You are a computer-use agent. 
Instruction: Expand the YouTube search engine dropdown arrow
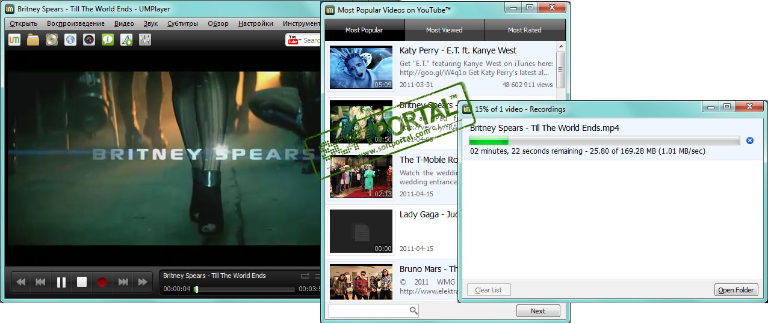click(301, 40)
